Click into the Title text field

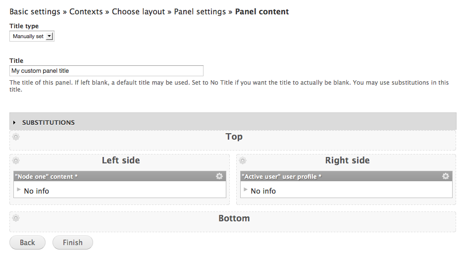click(106, 71)
